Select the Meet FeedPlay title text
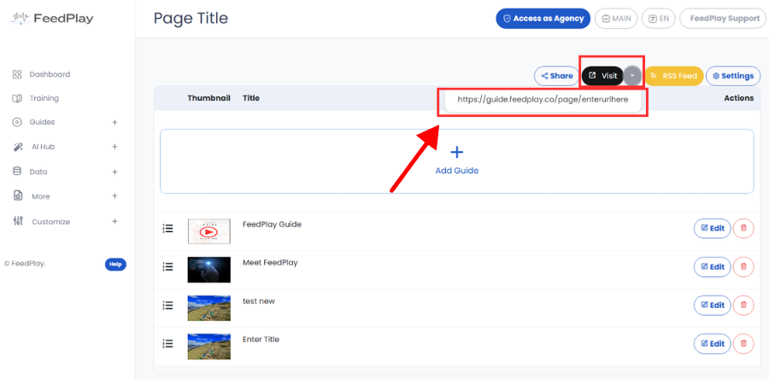The width and height of the screenshot is (769, 384). point(270,263)
